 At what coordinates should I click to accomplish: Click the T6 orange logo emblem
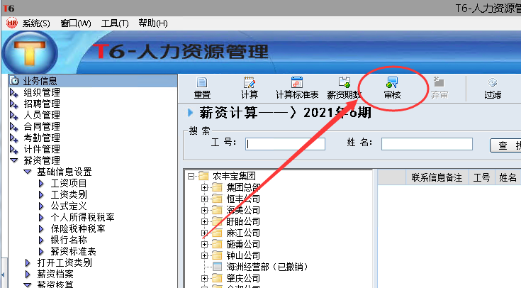[x=30, y=52]
